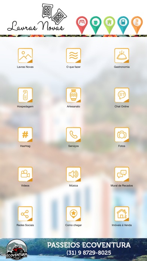Open the Redes Sociais share icon
This screenshot has height=261, width=147.
pos(25,214)
